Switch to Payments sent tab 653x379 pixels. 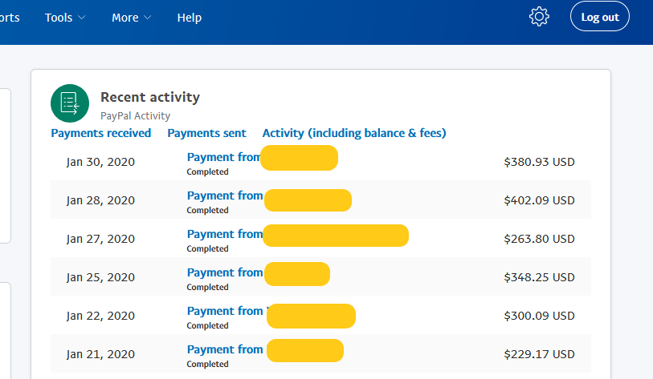coord(206,133)
